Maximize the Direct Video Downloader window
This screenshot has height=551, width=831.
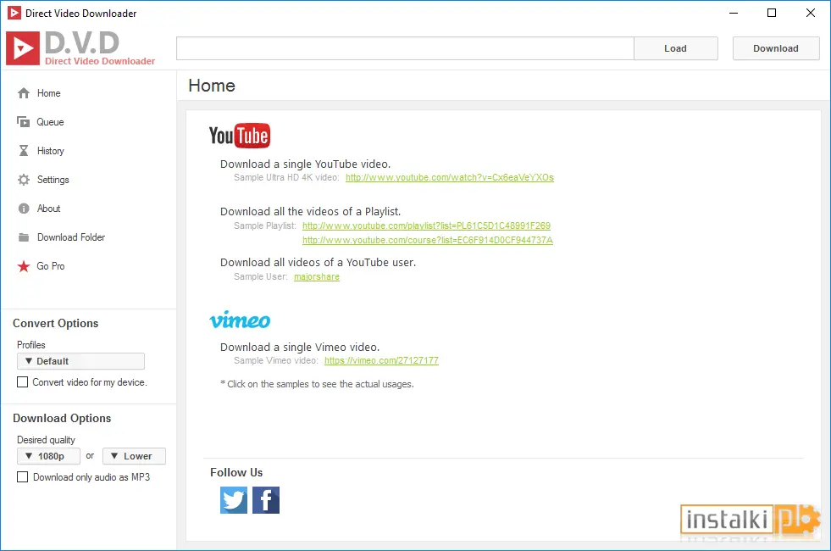click(772, 13)
